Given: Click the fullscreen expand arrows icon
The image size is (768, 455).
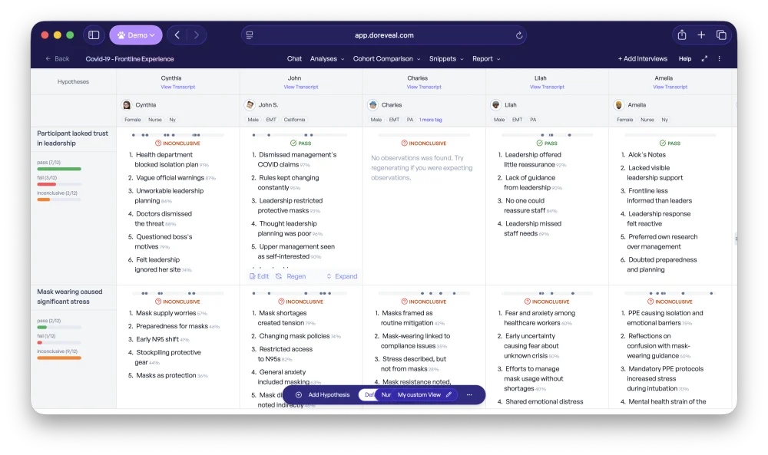Looking at the screenshot, I should coord(704,59).
